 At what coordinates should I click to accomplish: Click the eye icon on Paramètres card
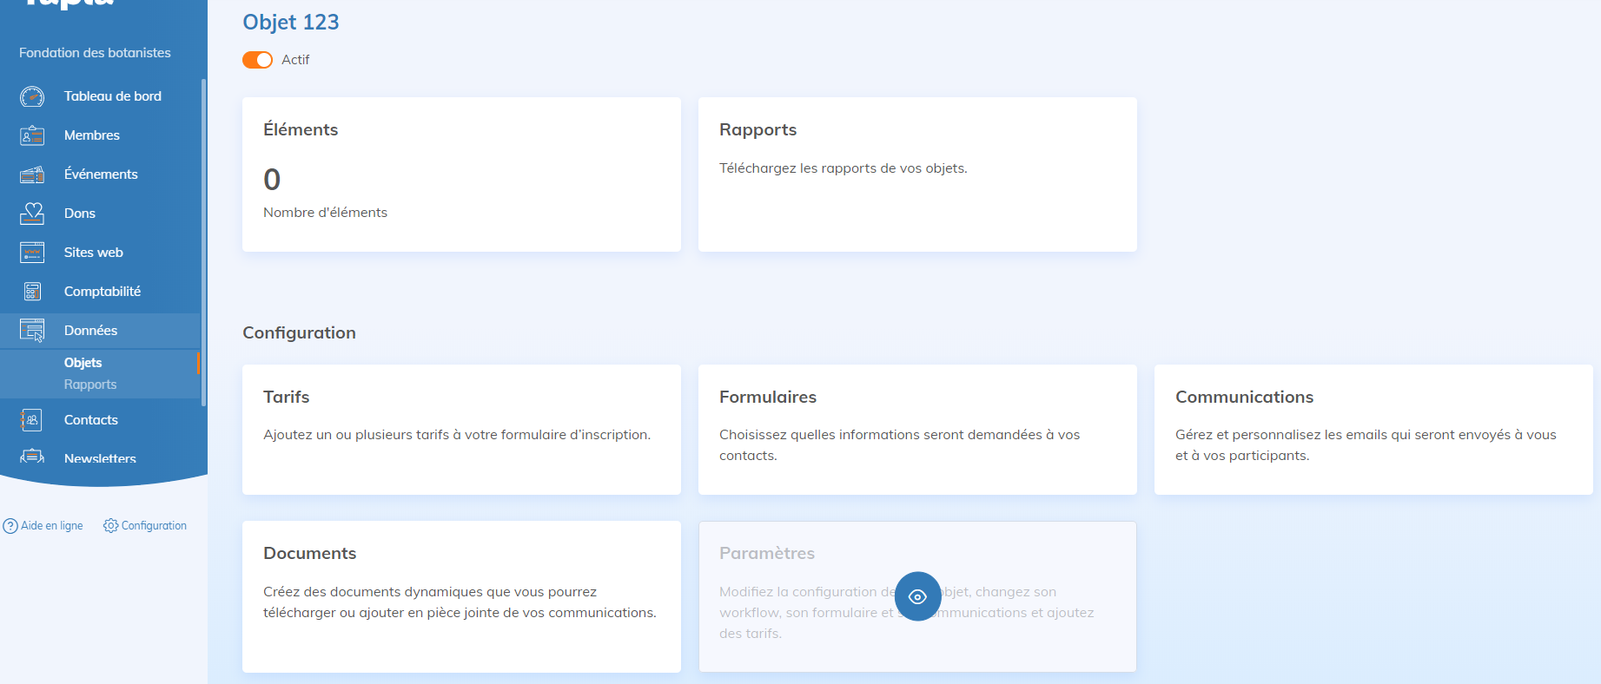click(x=917, y=596)
